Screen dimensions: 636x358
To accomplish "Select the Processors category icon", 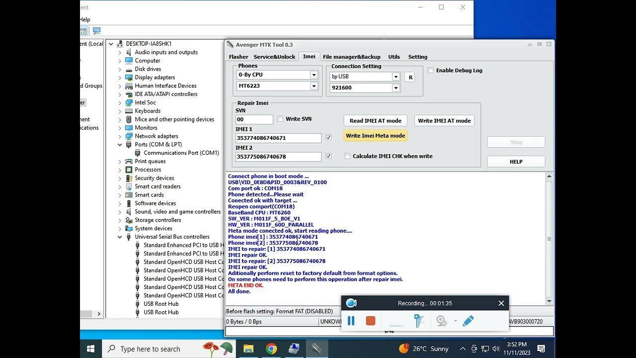I will (129, 170).
